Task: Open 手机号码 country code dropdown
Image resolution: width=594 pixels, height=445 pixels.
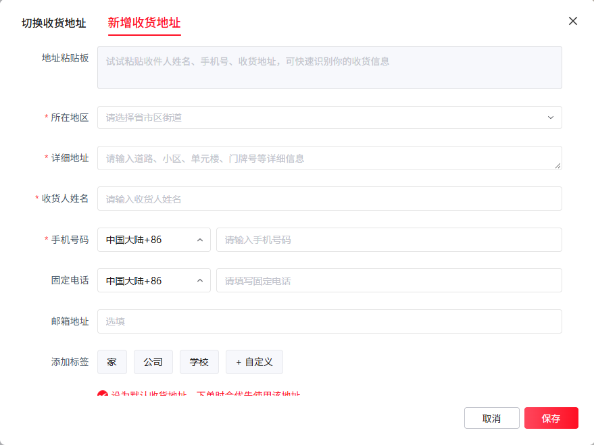Action: click(x=154, y=240)
